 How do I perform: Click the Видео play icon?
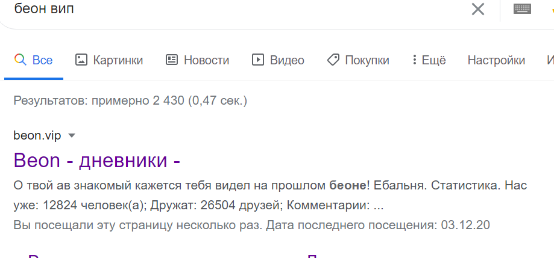[x=258, y=60]
